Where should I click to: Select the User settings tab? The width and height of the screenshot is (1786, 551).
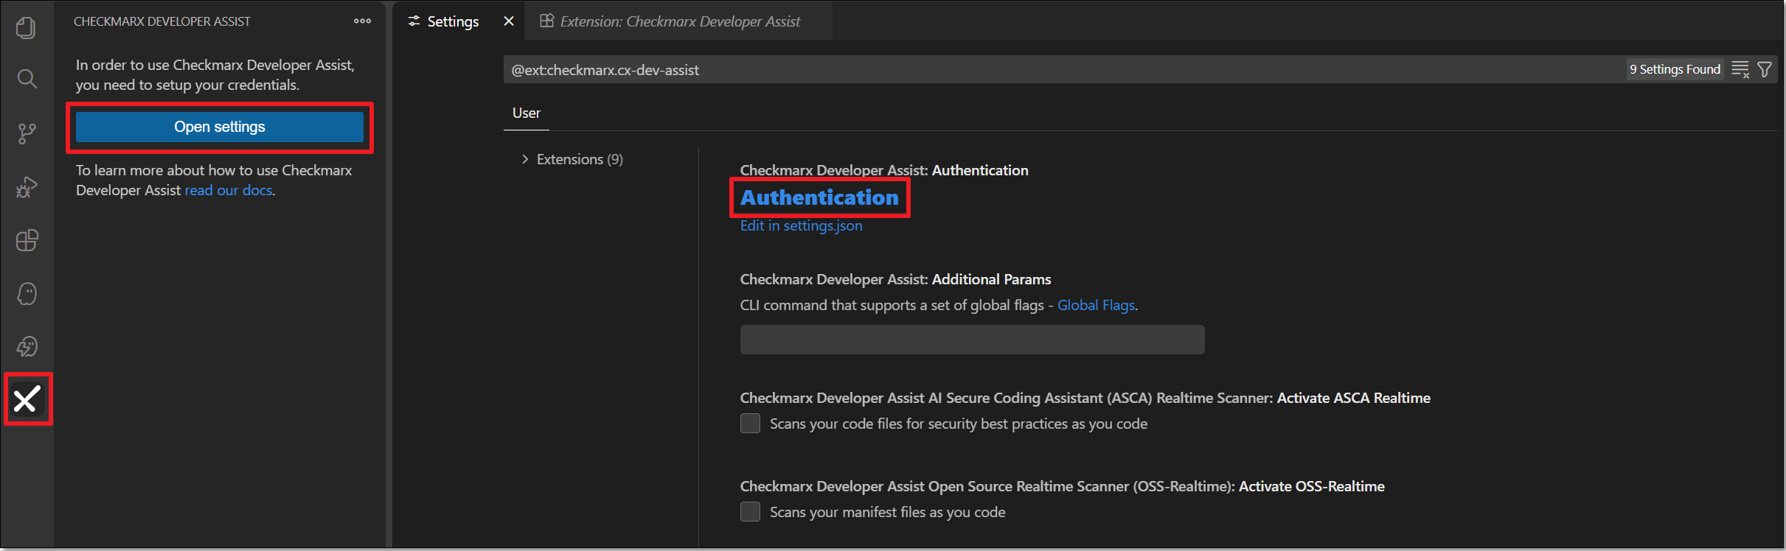pos(527,113)
